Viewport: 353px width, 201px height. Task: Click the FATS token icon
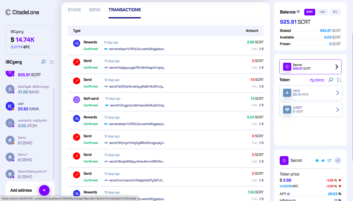287,93
